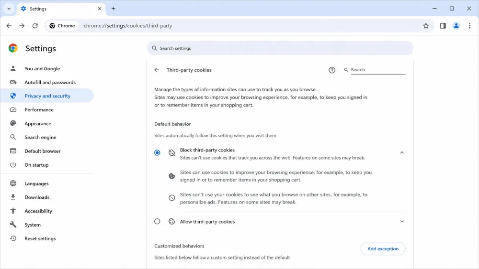Click the search magnifier beside Search field
479x269 pixels.
346,70
